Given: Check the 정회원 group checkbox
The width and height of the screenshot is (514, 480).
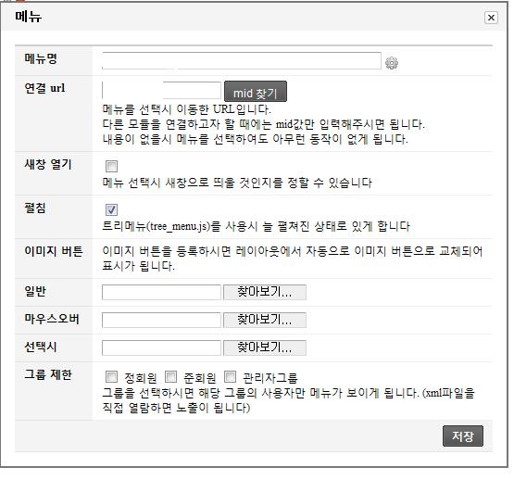Looking at the screenshot, I should point(111,376).
